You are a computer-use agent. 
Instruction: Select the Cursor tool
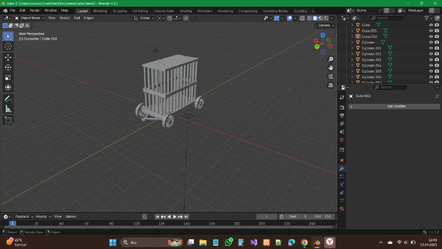(x=8, y=46)
